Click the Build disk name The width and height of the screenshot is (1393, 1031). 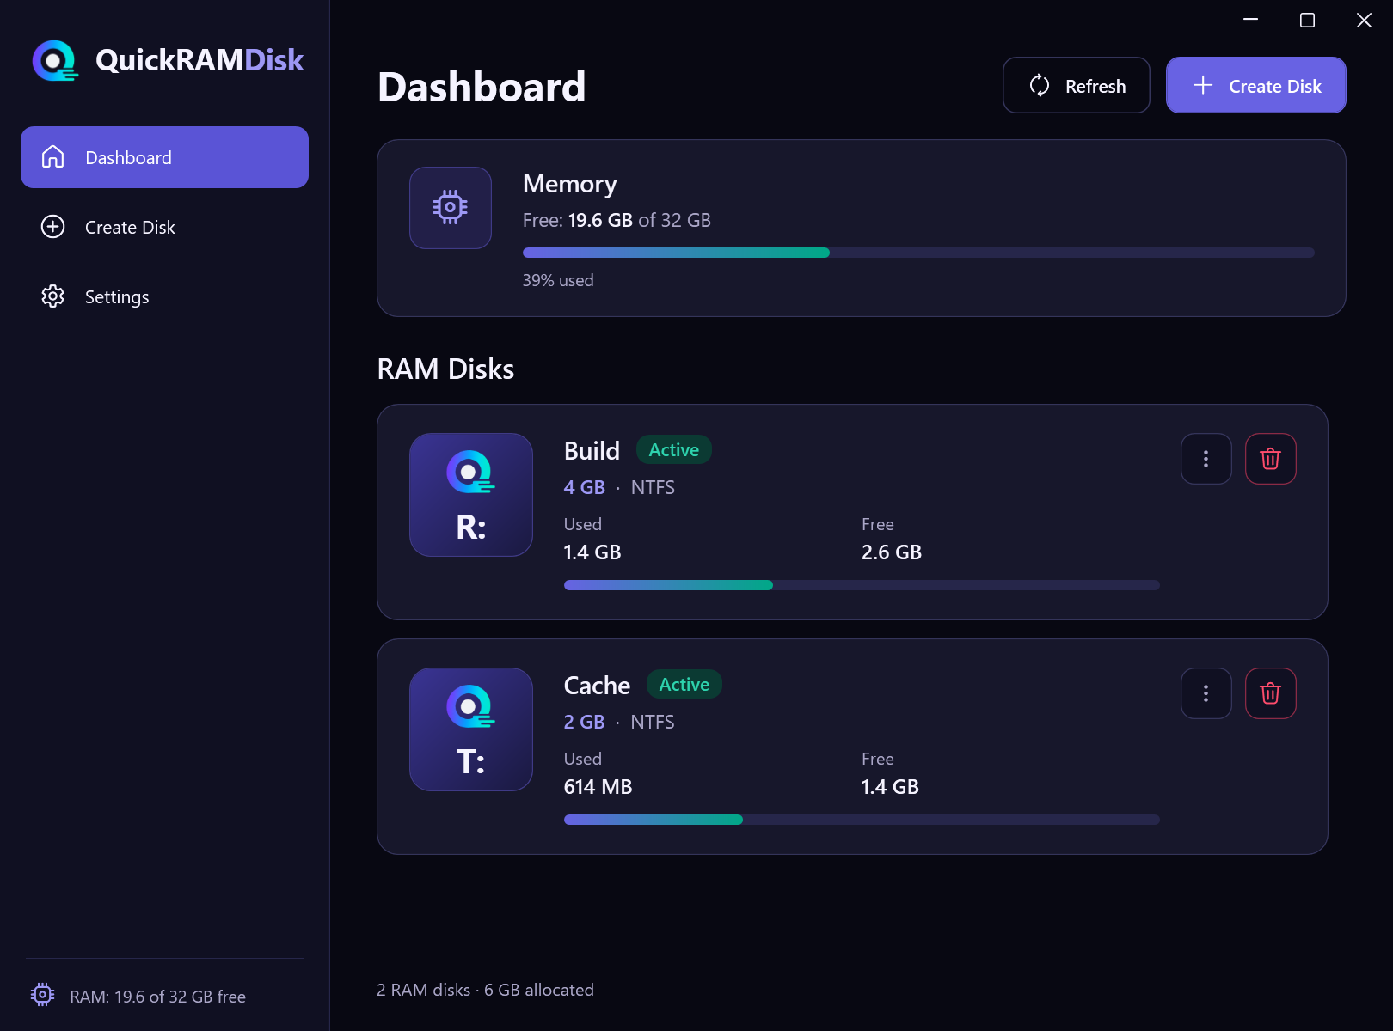point(592,451)
